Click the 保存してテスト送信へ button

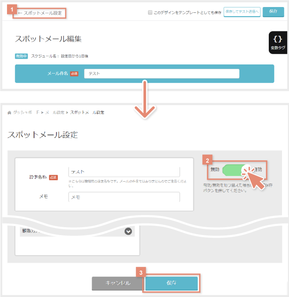242,12
